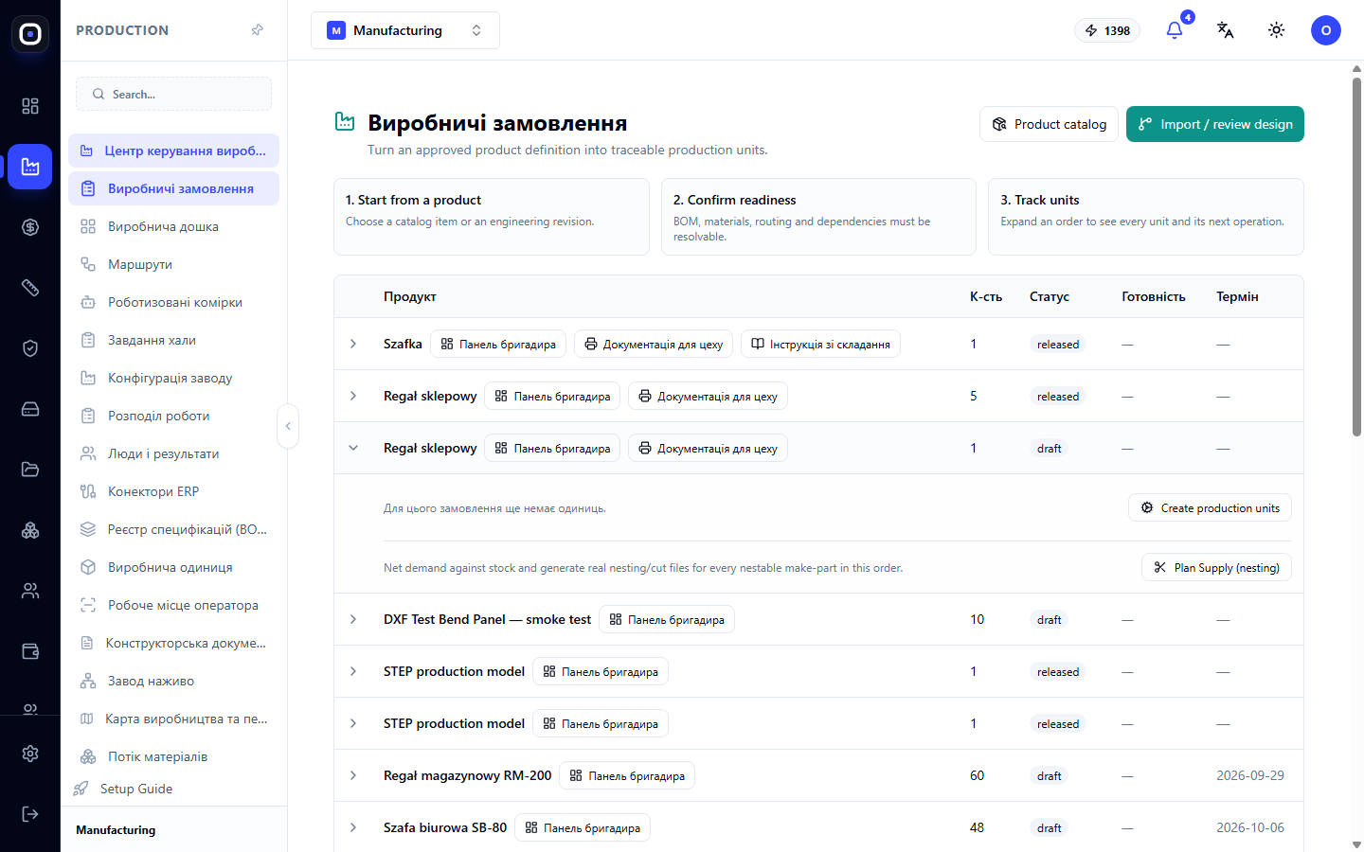Open the wallet icon in left rail
Image resolution: width=1364 pixels, height=852 pixels.
tap(30, 651)
